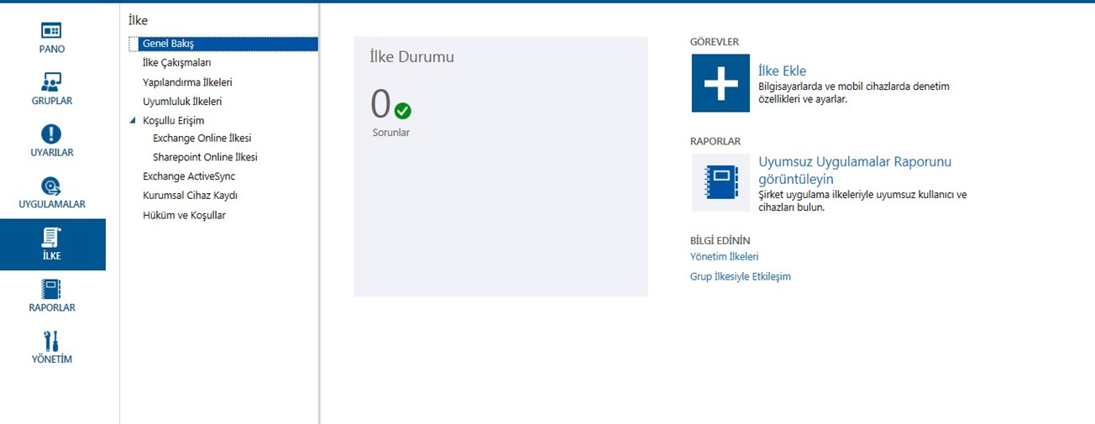
Task: Click the İlke Durumu tile heading
Action: click(411, 57)
